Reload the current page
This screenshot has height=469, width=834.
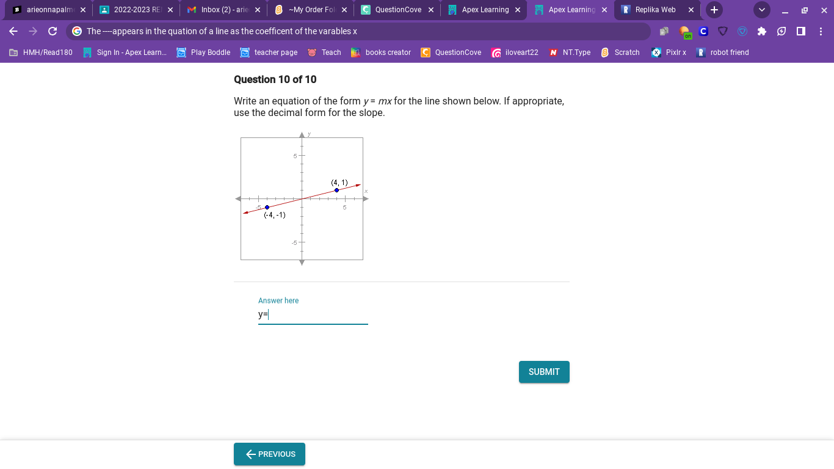(x=53, y=31)
